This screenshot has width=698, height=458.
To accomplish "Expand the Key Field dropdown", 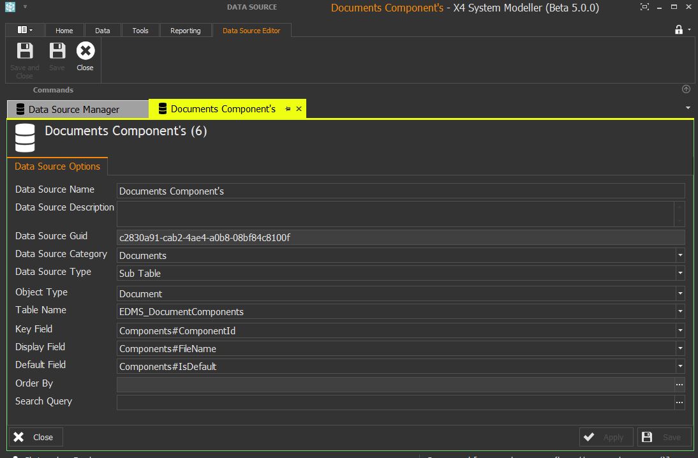I will point(680,330).
